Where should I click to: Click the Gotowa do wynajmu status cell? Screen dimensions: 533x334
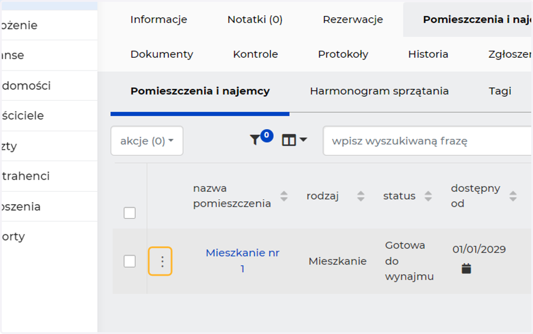click(409, 261)
